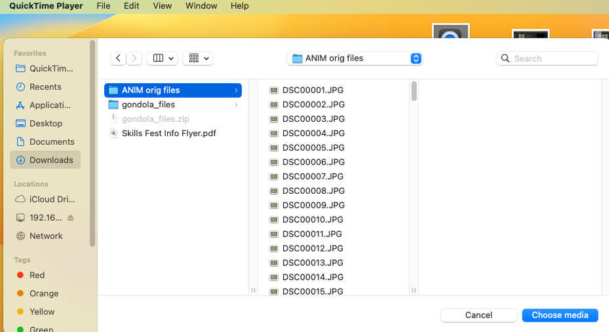Select Skills Fest Info Flyer.pdf
This screenshot has width=609, height=332.
pyautogui.click(x=173, y=133)
